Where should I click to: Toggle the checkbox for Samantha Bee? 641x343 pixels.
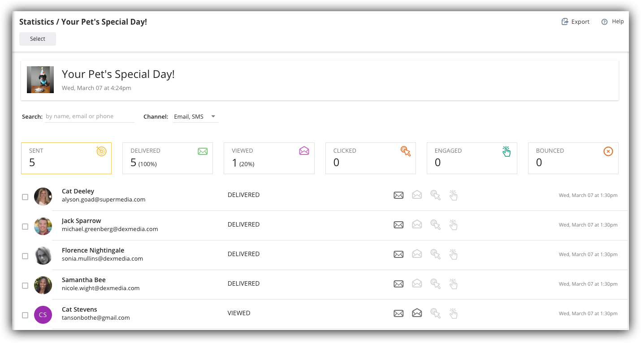click(x=25, y=286)
